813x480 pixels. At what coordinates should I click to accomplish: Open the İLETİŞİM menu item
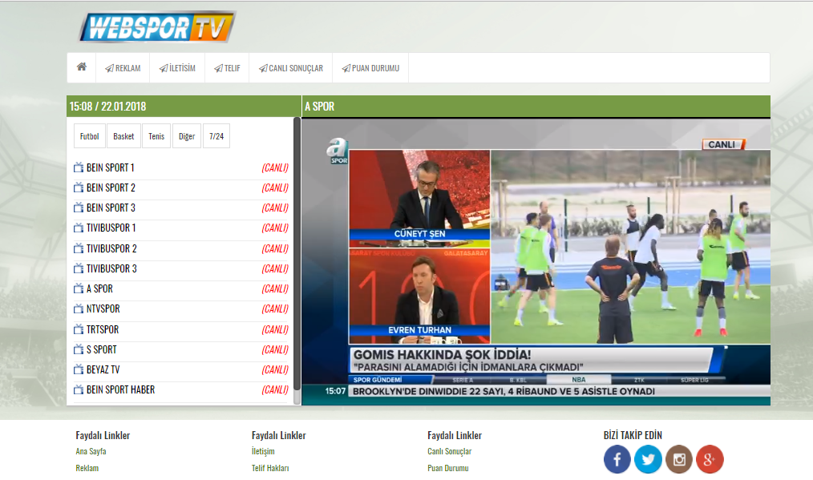click(x=177, y=68)
